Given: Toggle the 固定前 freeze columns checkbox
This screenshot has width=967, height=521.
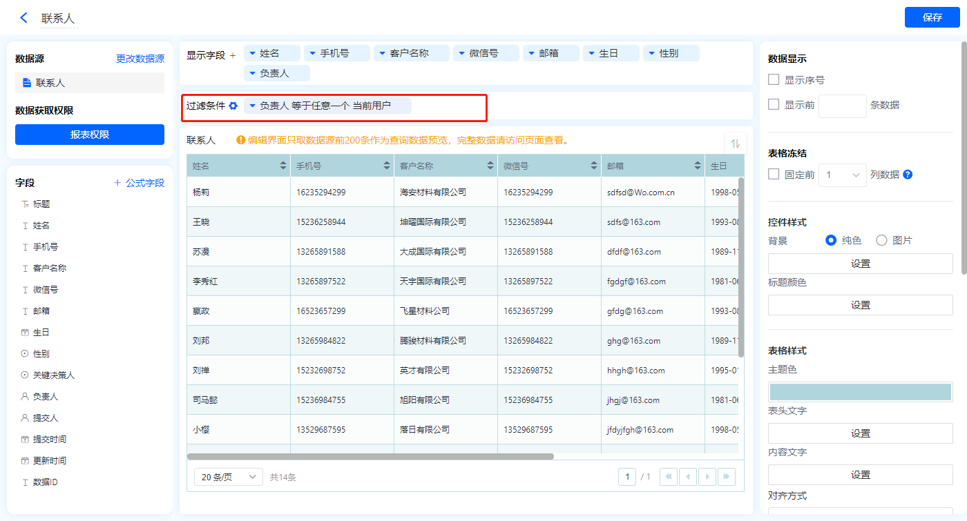Looking at the screenshot, I should coord(774,175).
